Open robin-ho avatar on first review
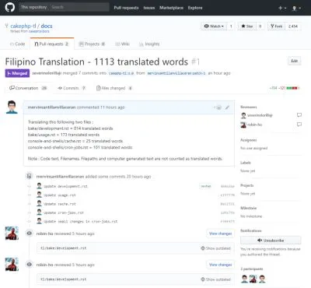 point(12,233)
